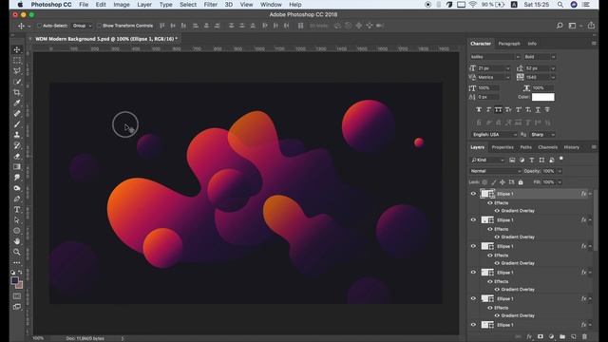Open the Sharp anti-aliasing dropdown
Image resolution: width=608 pixels, height=342 pixels.
point(542,135)
